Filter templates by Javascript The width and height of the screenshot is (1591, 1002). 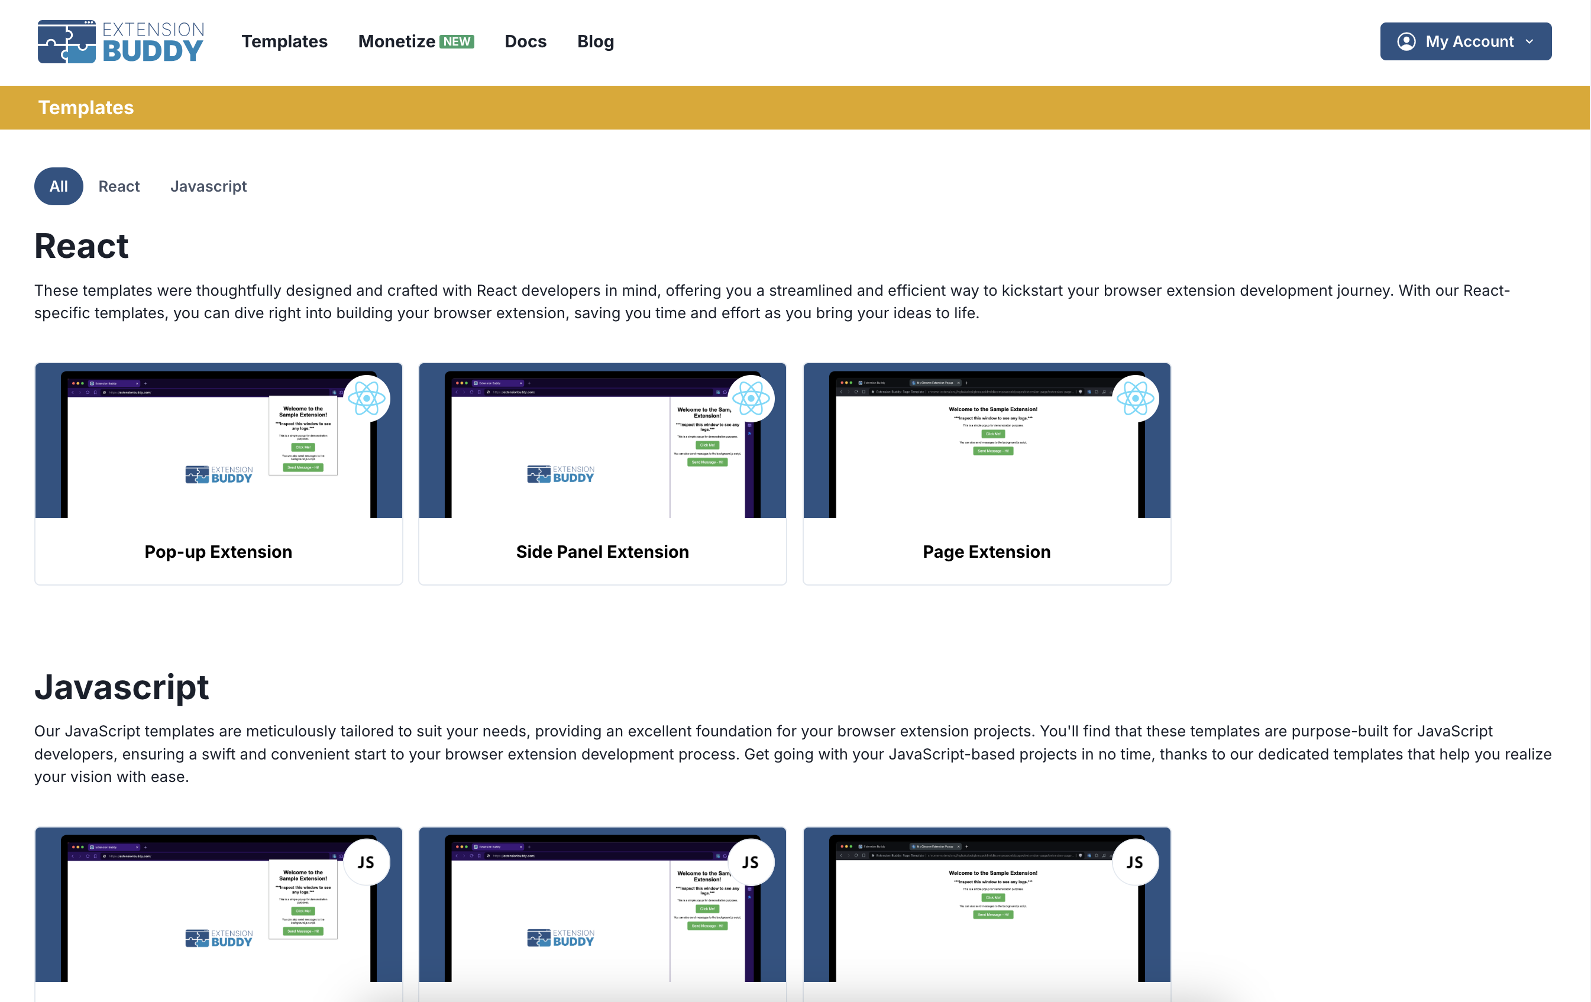click(x=208, y=186)
